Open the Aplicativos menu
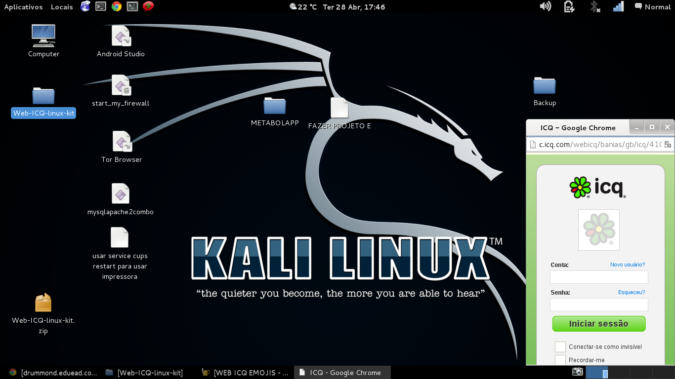Viewport: 675px width, 379px height. 23,7
